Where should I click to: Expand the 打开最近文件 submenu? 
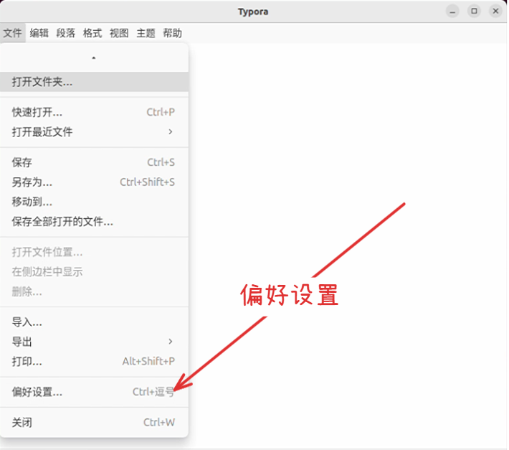click(x=94, y=132)
